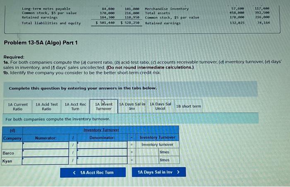
Task: Click the Long-term notes payable row
Action: click(x=46, y=9)
